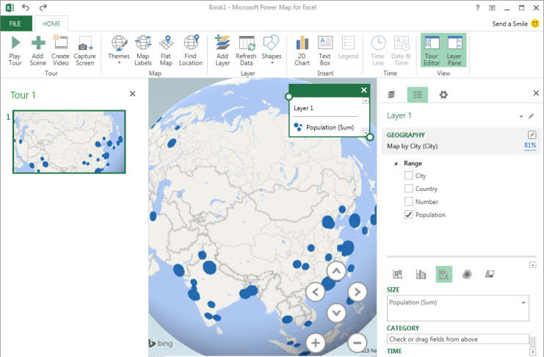Zoom out of the map
This screenshot has height=357, width=544.
click(x=358, y=343)
